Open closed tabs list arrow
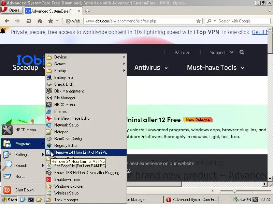The image size is (273, 204). [270, 11]
